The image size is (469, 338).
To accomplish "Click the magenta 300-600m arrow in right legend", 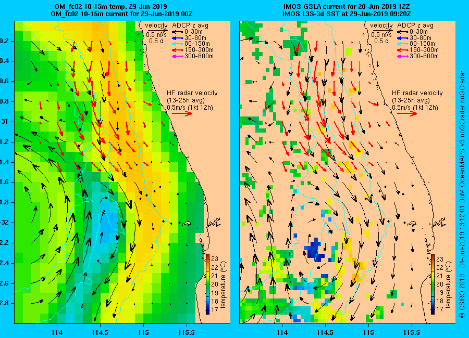I will coord(402,57).
